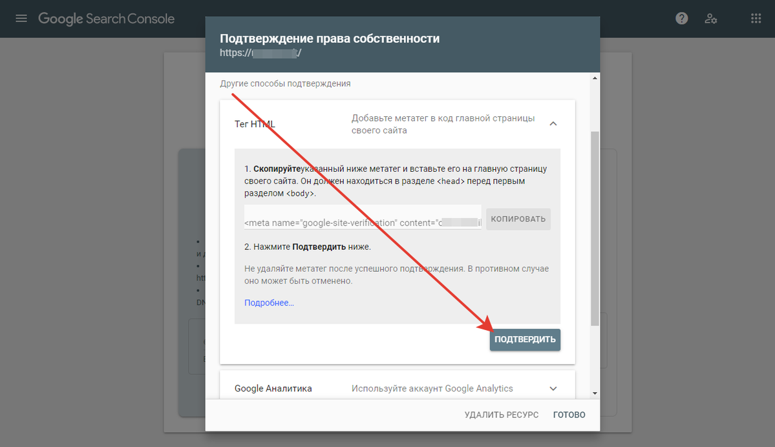Click the '2. Нажмите Подтвердить ниже.' instruction
Image resolution: width=775 pixels, height=447 pixels.
point(308,247)
